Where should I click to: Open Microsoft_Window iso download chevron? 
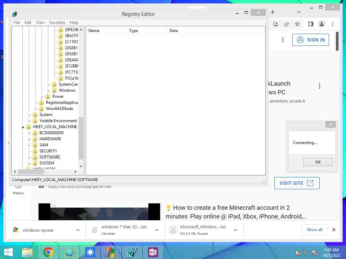pyautogui.click(x=236, y=230)
